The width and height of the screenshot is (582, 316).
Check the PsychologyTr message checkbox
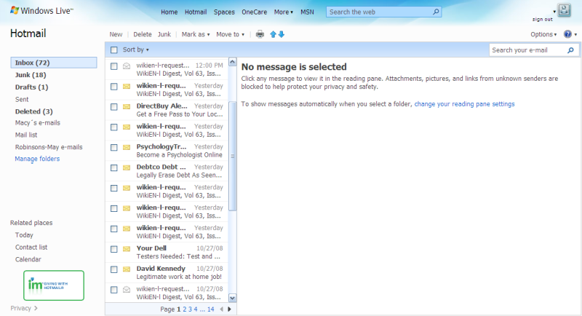[x=114, y=147]
